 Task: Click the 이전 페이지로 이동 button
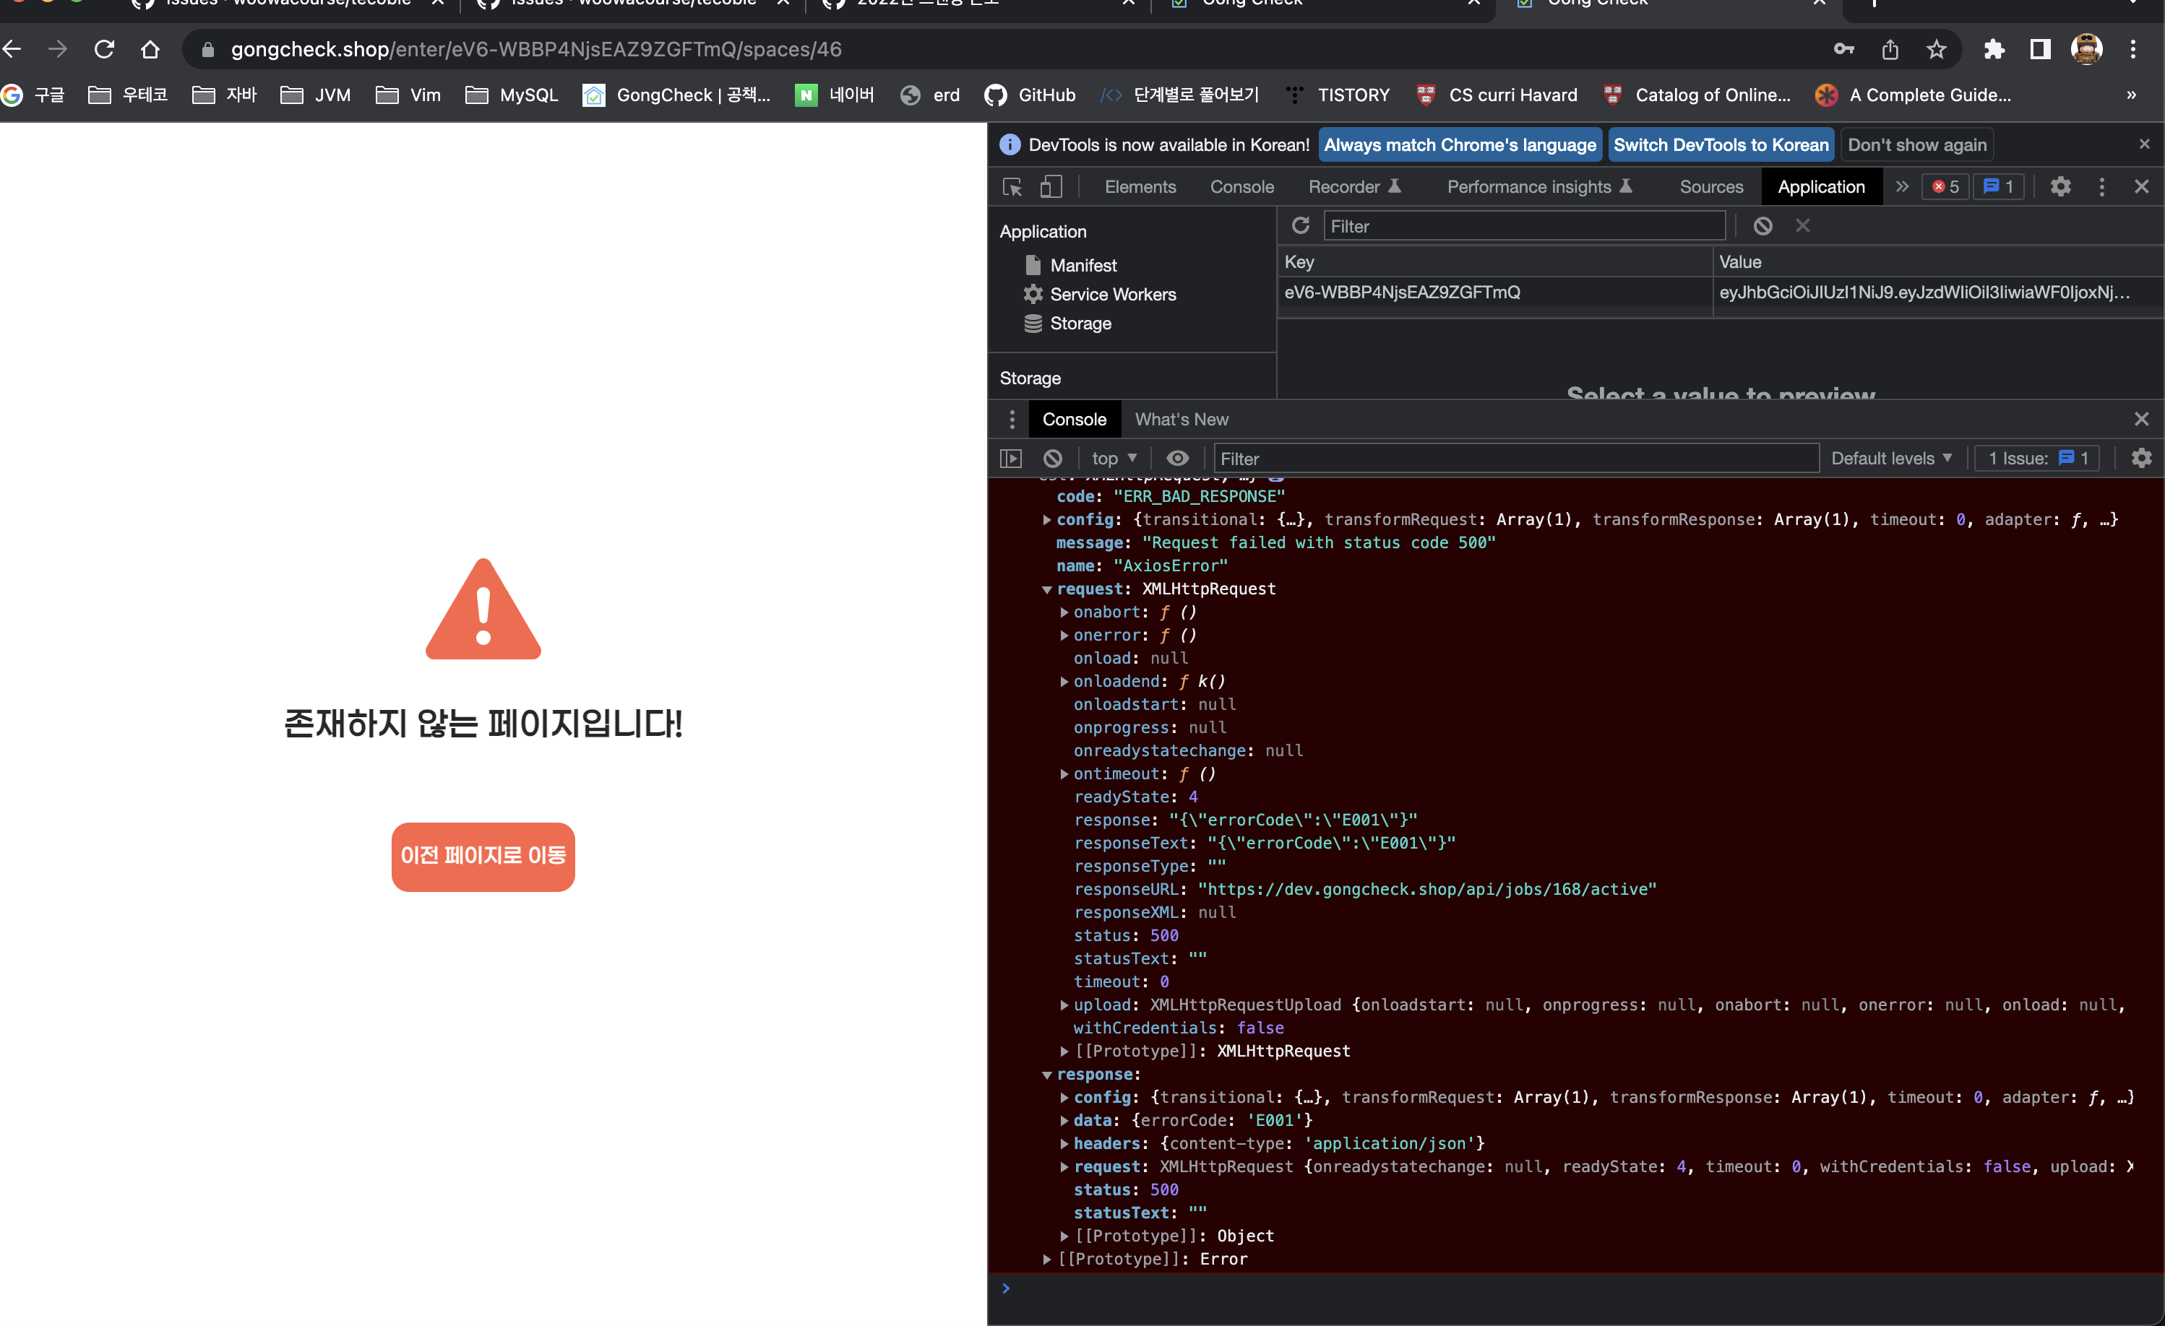(x=483, y=857)
